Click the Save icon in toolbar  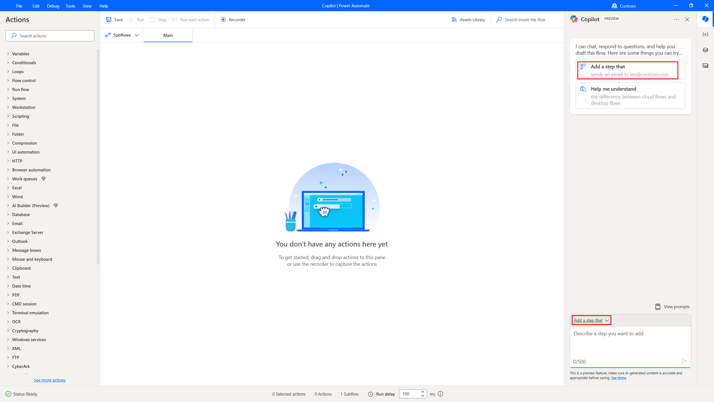tap(109, 20)
